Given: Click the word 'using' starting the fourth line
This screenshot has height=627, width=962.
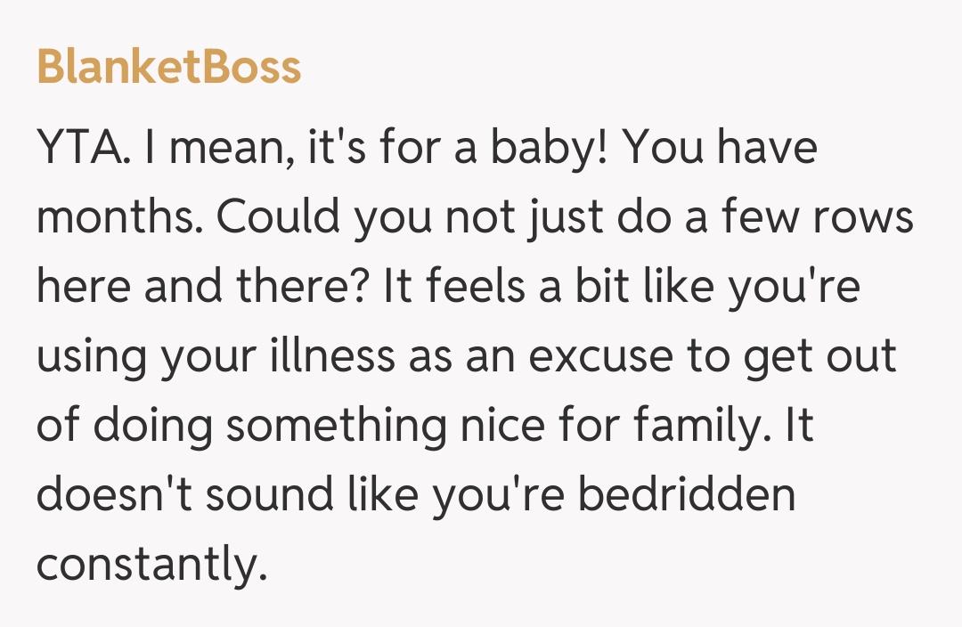Looking at the screenshot, I should pos(89,356).
